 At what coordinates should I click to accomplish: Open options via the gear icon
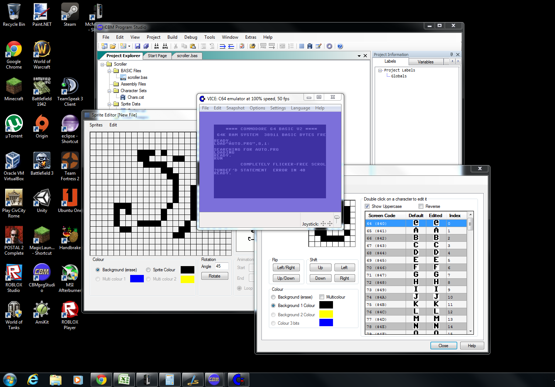click(x=329, y=46)
